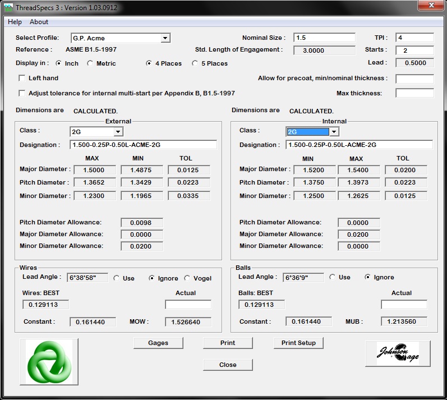Click the Gages button
This screenshot has height=400, width=447.
pos(158,343)
